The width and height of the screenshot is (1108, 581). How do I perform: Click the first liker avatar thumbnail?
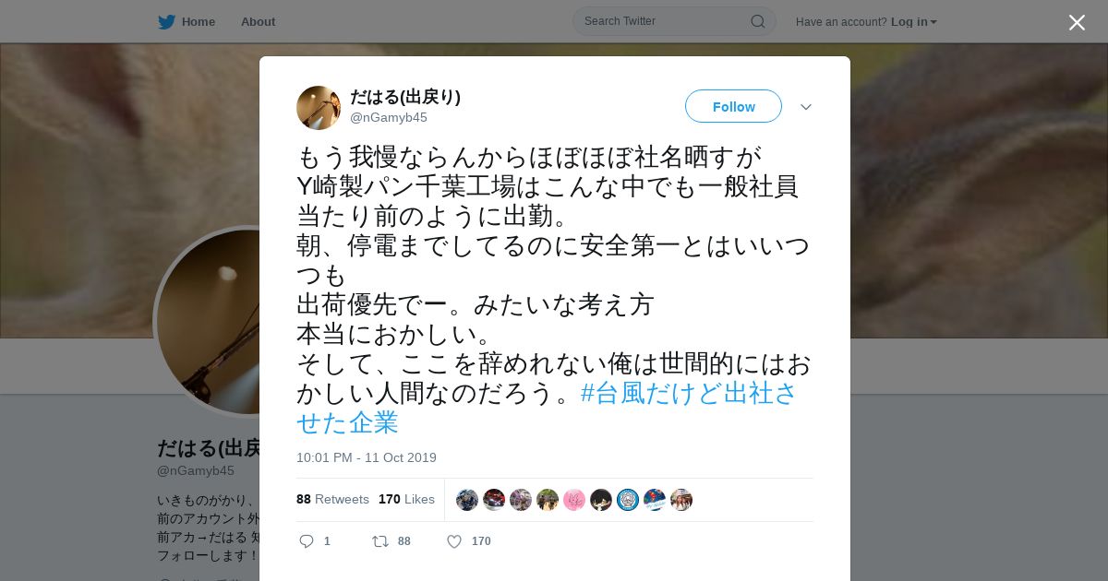[467, 500]
